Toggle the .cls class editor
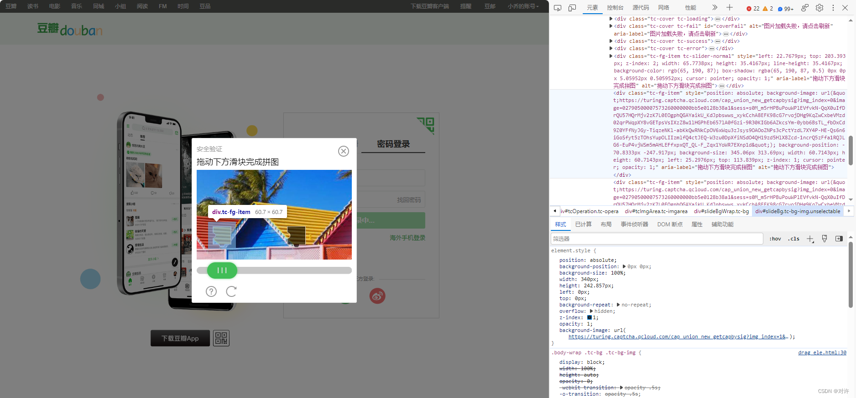The width and height of the screenshot is (856, 398). click(793, 239)
